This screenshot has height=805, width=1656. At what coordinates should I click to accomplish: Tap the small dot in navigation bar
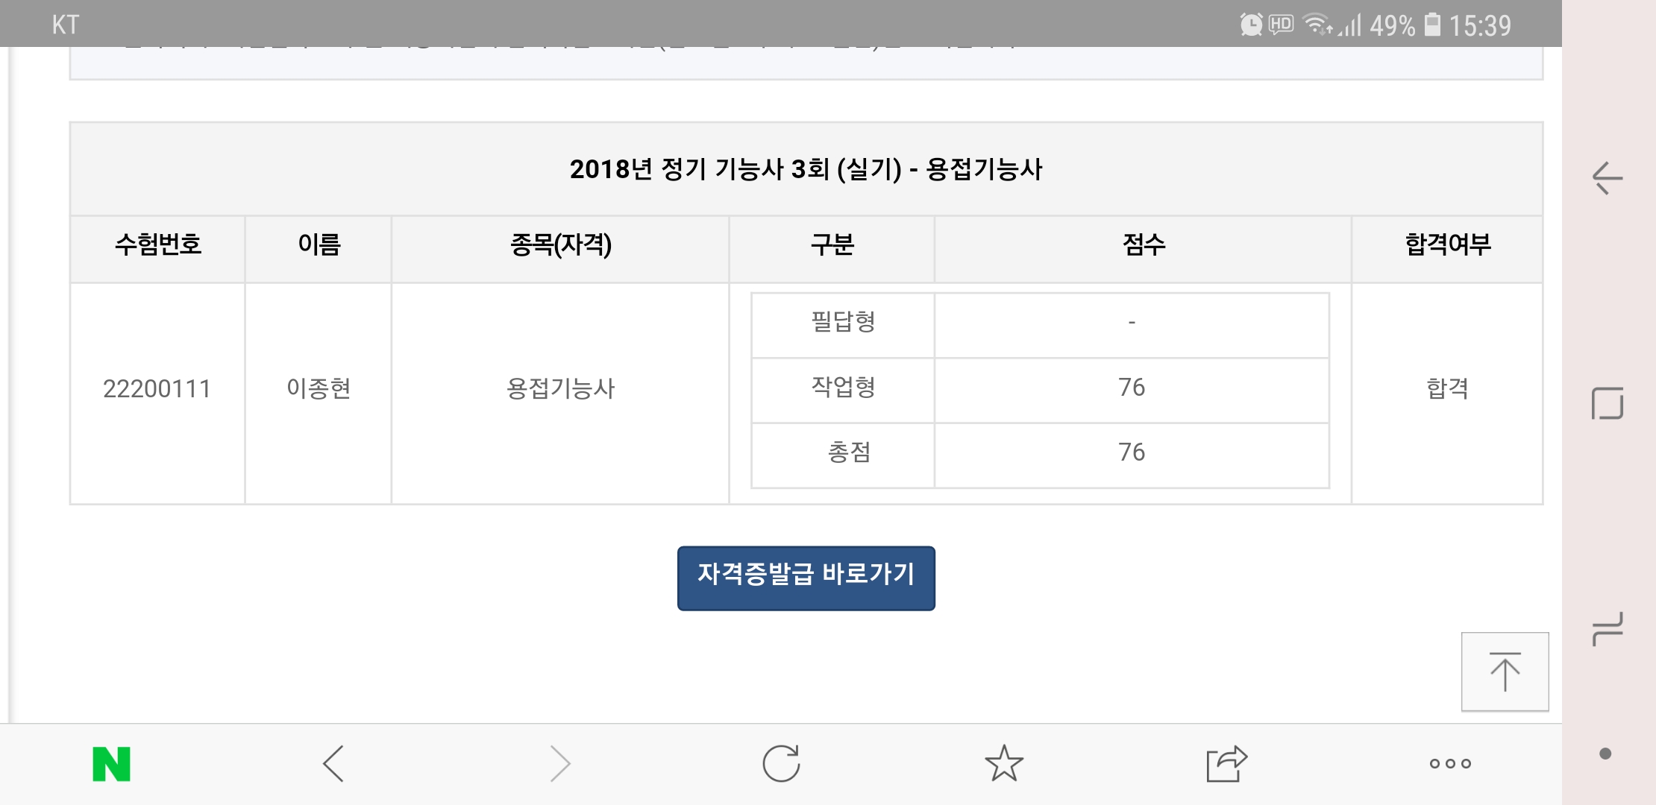(x=1605, y=754)
